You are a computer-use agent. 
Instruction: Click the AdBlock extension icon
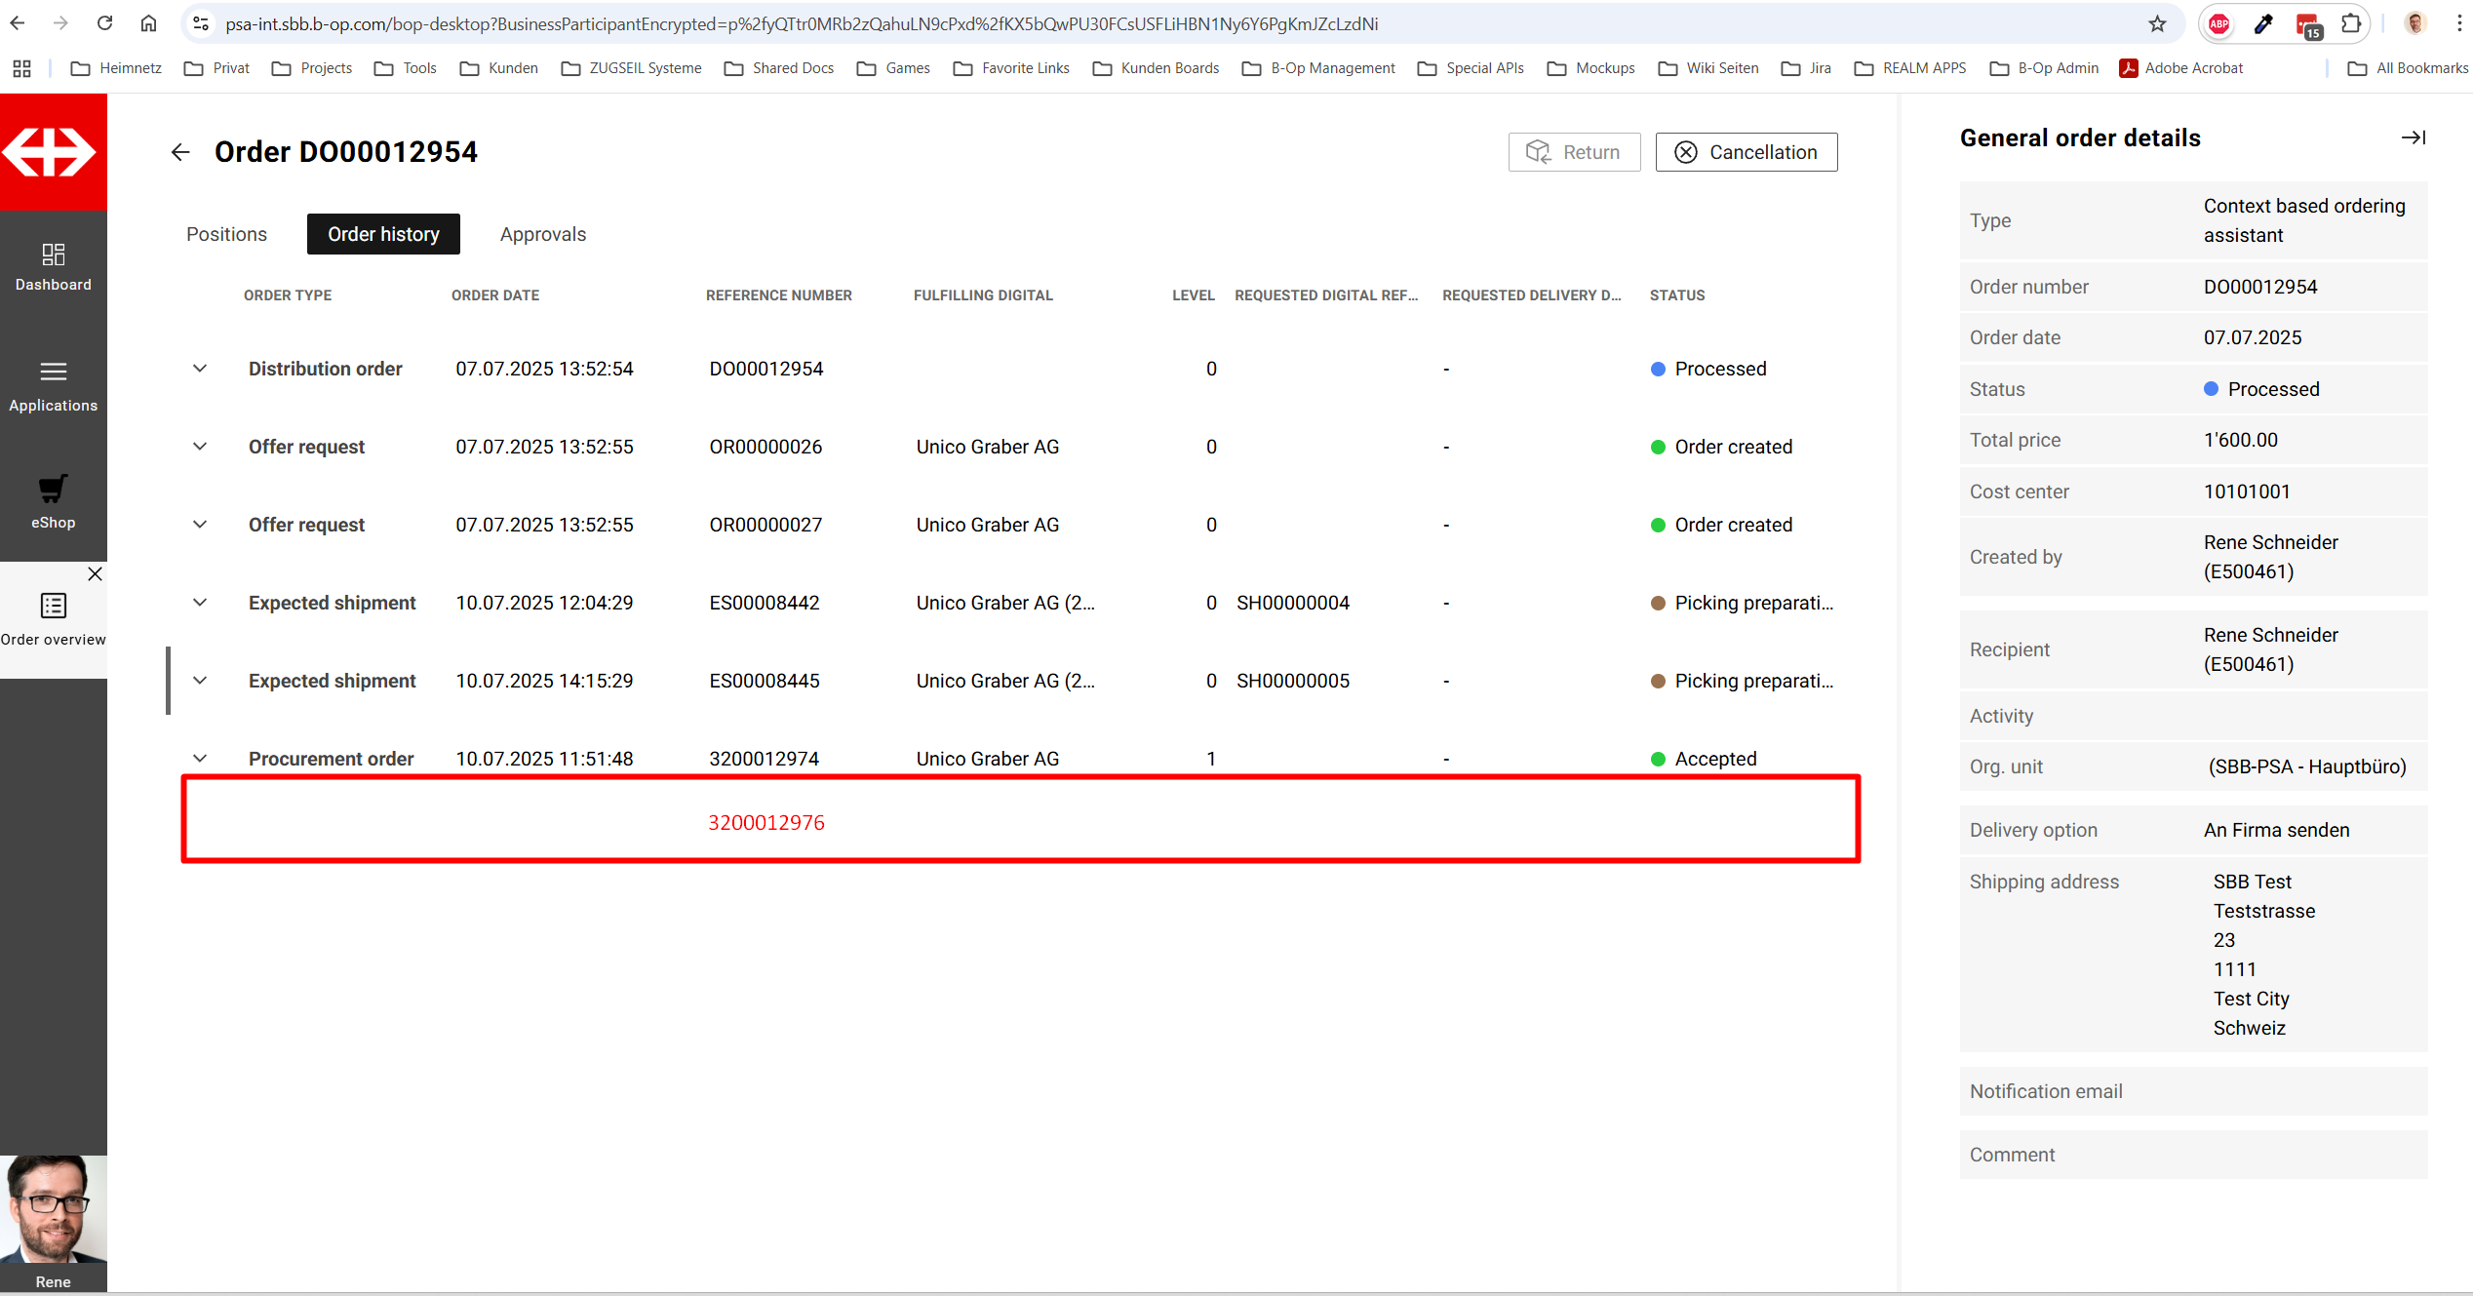tap(2218, 23)
